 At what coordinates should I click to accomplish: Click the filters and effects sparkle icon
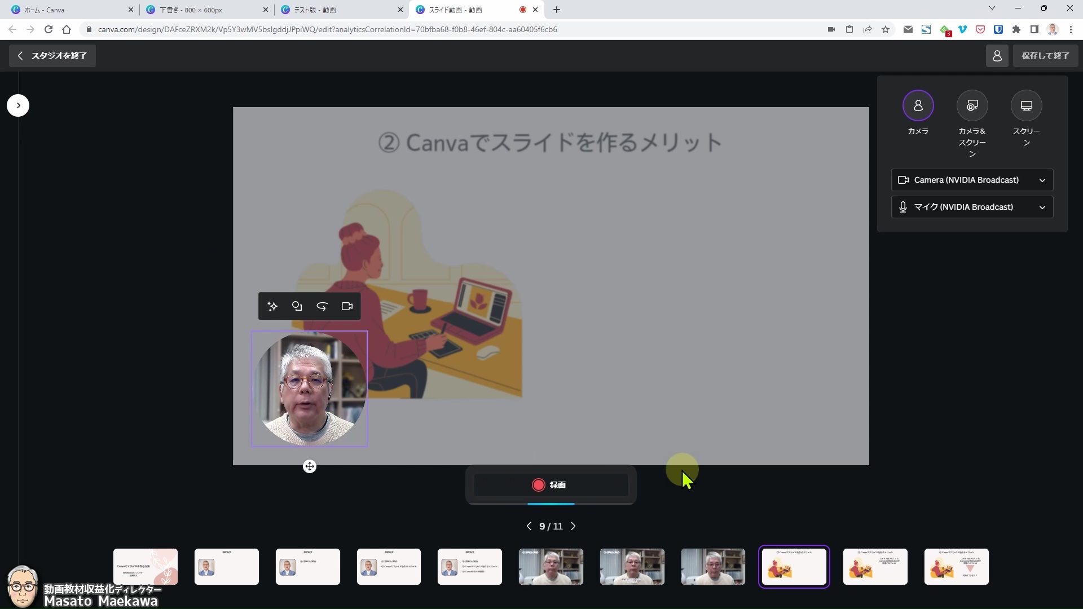pyautogui.click(x=272, y=306)
